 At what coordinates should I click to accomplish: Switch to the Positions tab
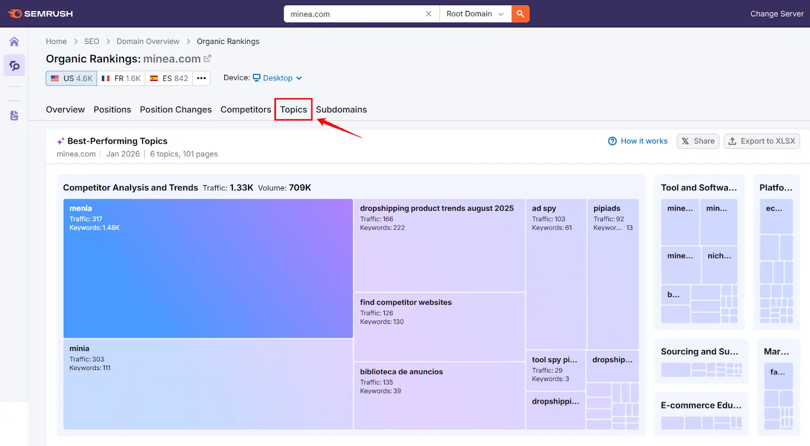[x=112, y=109]
